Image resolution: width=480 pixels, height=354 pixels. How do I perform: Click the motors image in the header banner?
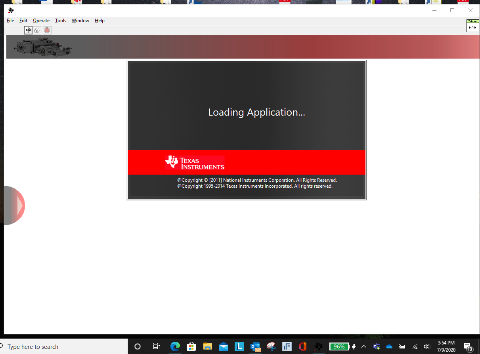[42, 47]
